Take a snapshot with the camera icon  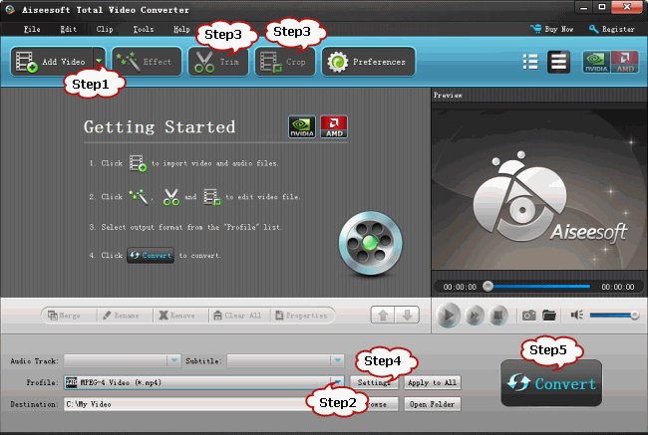(529, 316)
